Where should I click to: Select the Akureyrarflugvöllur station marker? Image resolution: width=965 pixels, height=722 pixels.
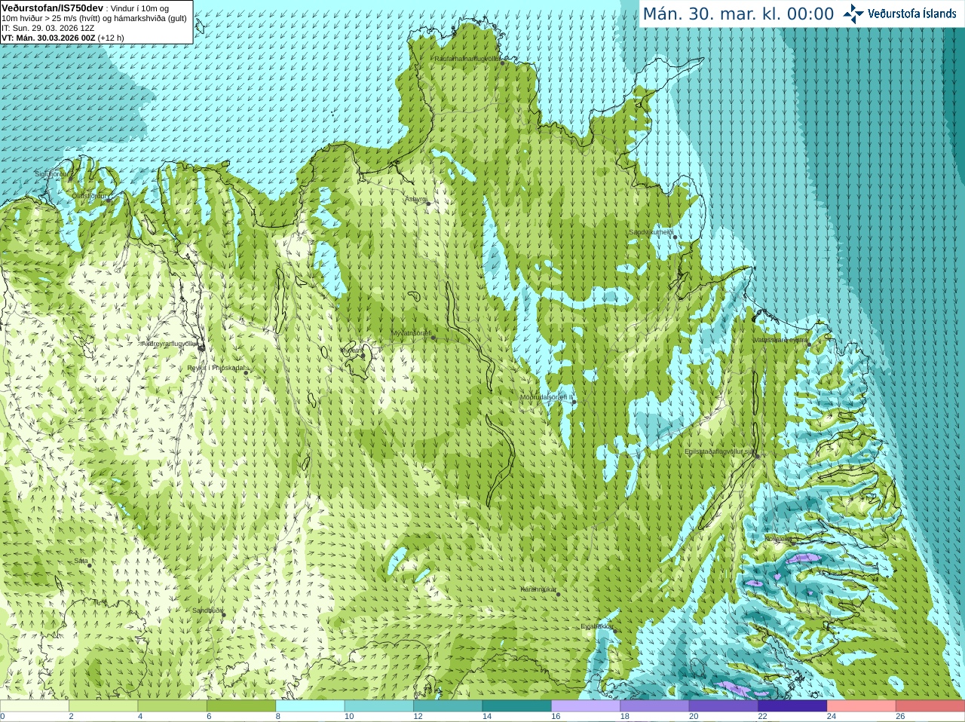[x=201, y=347]
